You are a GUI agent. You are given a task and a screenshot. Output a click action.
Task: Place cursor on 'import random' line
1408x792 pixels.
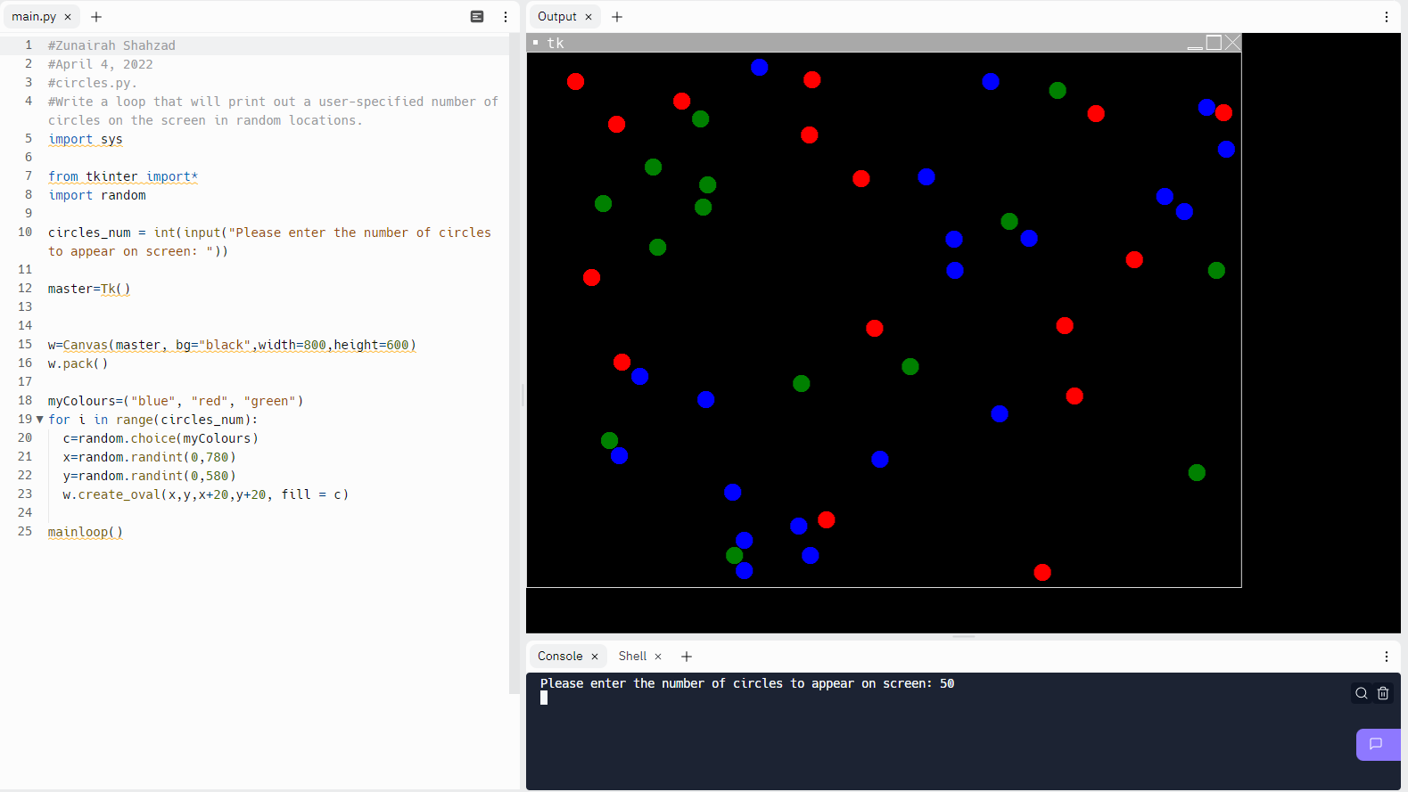97,195
